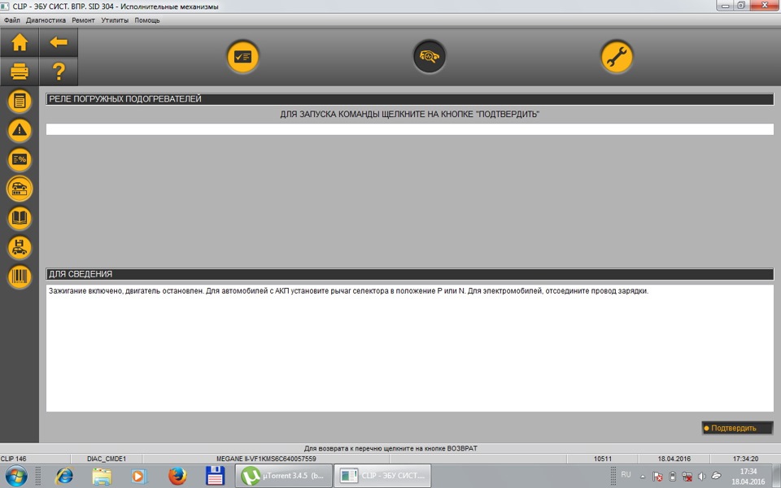Open the barcode sidebar icon
Image resolution: width=781 pixels, height=488 pixels.
pyautogui.click(x=20, y=277)
